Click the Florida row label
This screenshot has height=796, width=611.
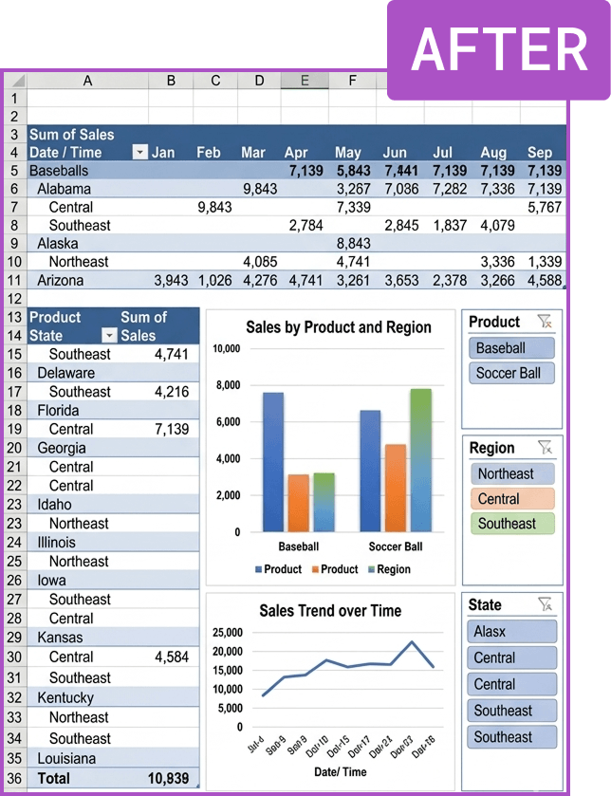coord(59,410)
